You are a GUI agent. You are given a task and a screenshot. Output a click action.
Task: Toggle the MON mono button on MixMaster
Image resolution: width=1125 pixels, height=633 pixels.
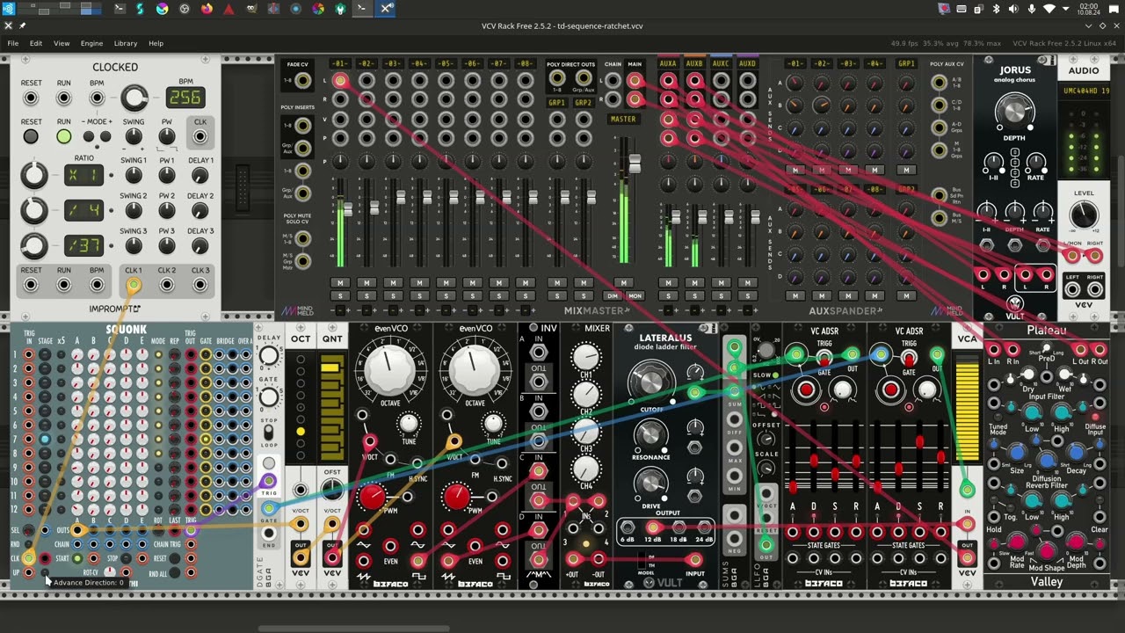(635, 296)
